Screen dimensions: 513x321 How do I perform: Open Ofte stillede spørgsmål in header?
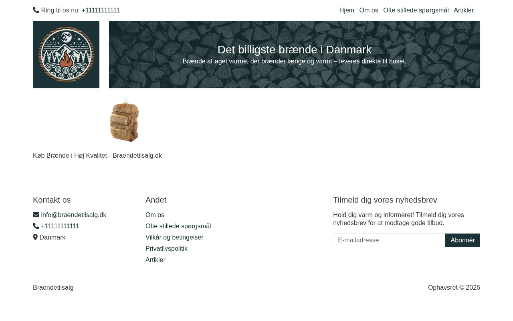416,10
